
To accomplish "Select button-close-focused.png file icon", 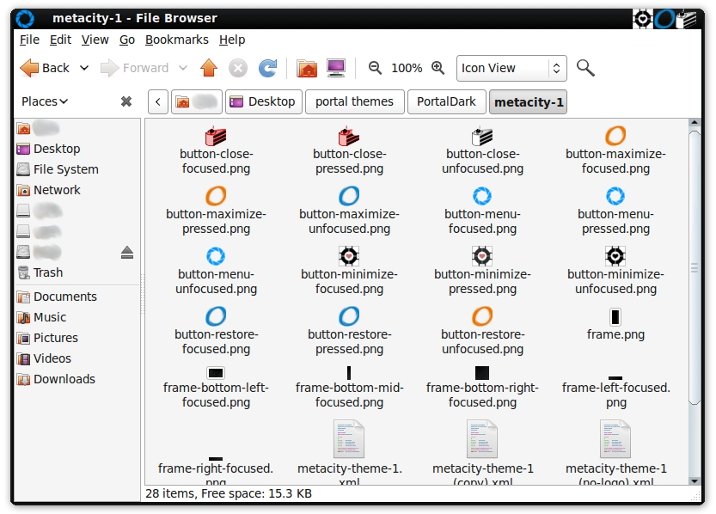I will [216, 136].
